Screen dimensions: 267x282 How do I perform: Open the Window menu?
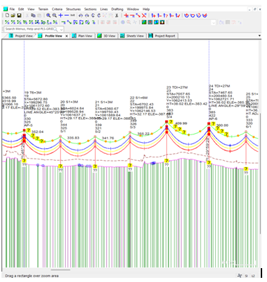[x=133, y=9]
